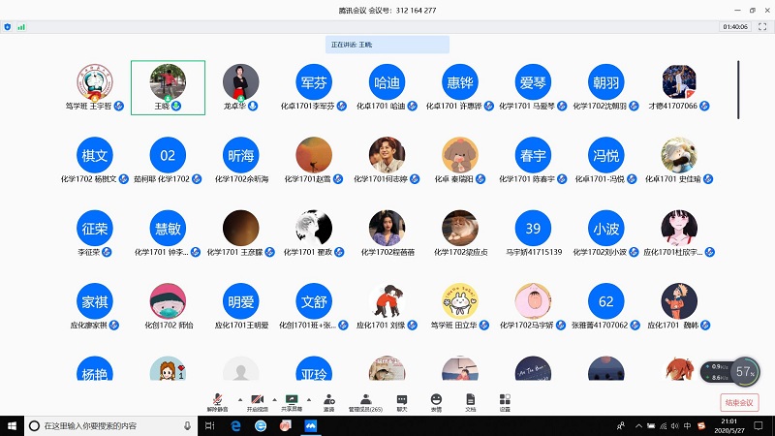Open the 文档 documents panel
This screenshot has height=436, width=775.
(x=471, y=401)
